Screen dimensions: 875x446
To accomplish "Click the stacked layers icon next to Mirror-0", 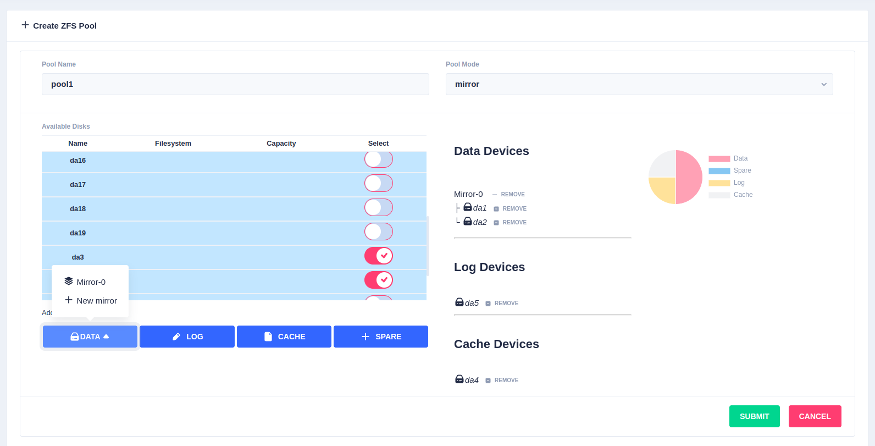I will point(69,281).
